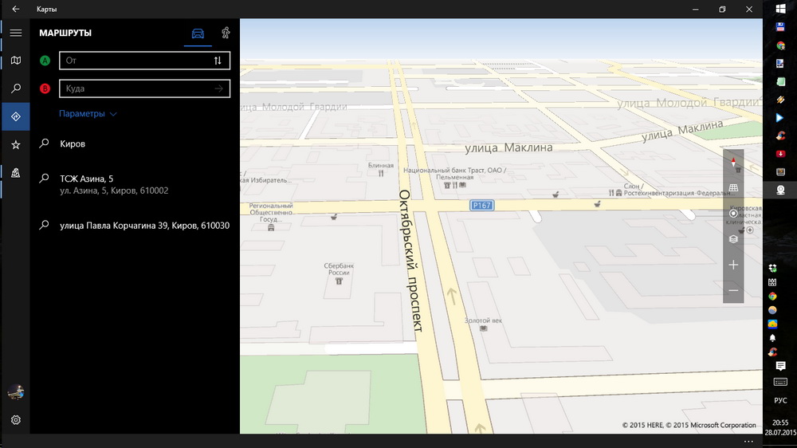Viewport: 797px width, 448px height.
Task: Open Search from the left sidebar
Action: point(16,88)
